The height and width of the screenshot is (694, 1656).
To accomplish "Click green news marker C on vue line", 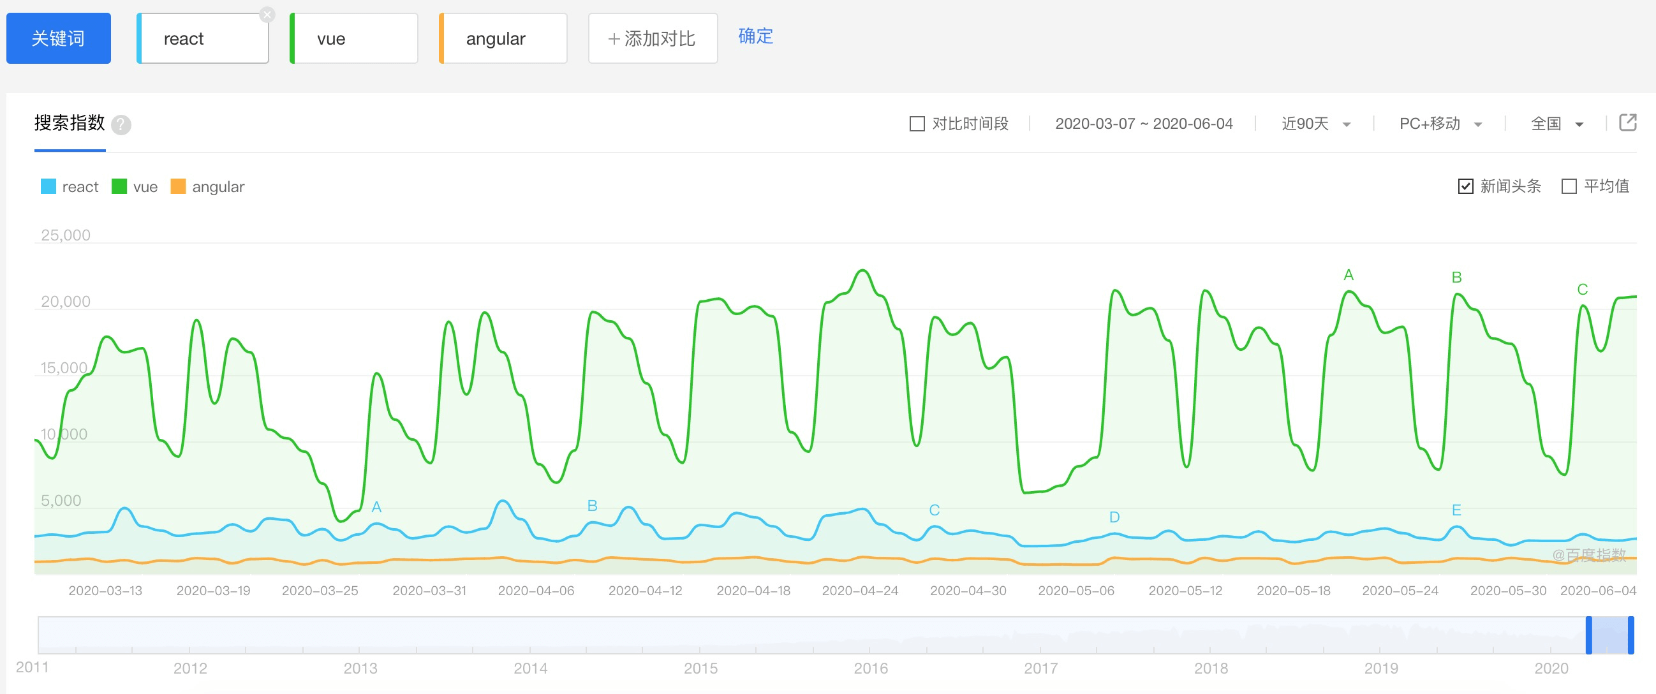I will [1582, 289].
